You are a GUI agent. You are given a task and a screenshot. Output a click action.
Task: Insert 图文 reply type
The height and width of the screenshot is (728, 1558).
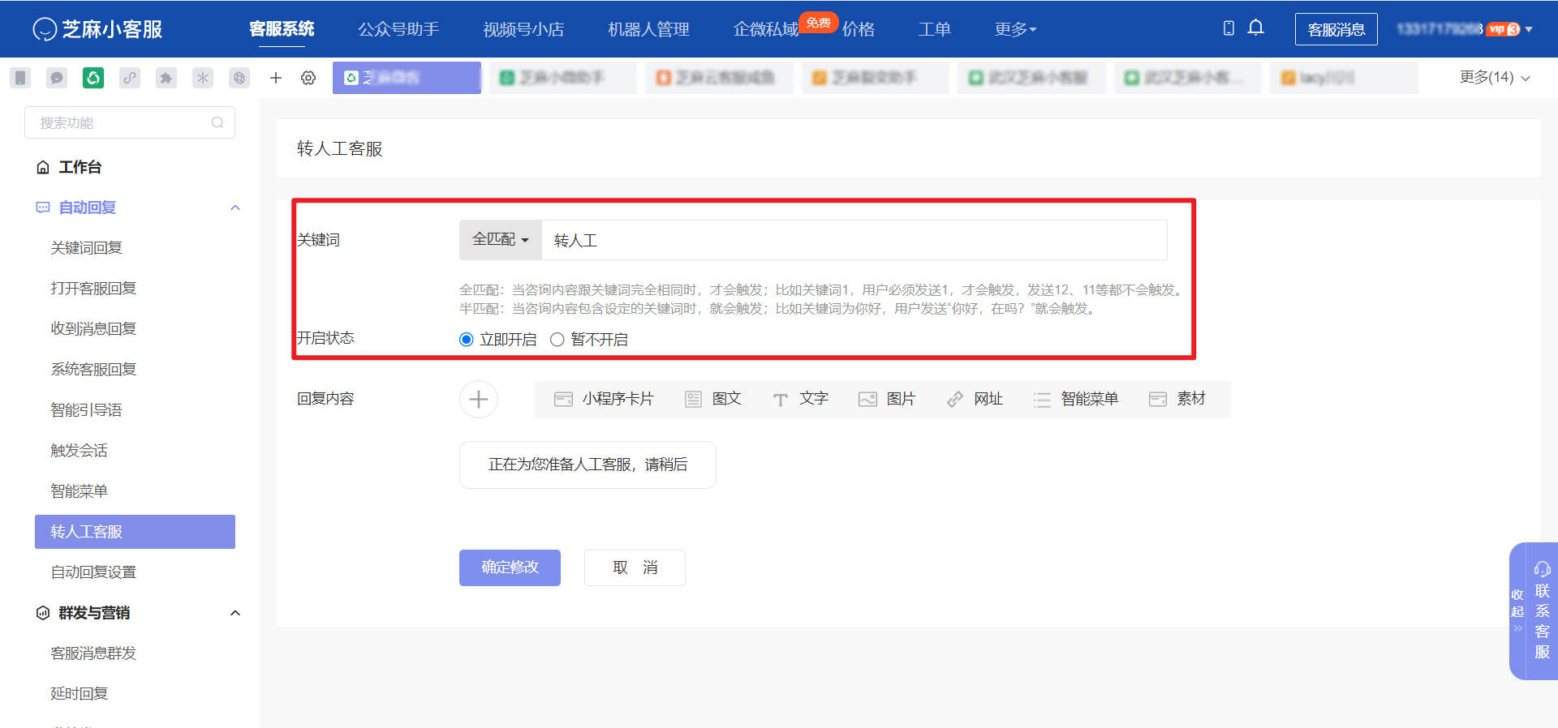pyautogui.click(x=713, y=399)
